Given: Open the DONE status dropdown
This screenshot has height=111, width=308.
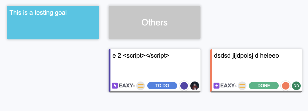Looking at the screenshot, I should click(x=264, y=86).
